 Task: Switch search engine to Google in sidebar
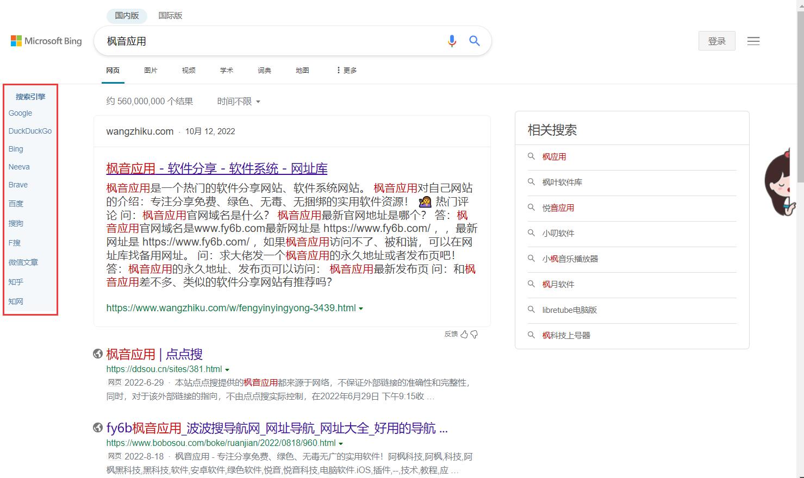[21, 113]
